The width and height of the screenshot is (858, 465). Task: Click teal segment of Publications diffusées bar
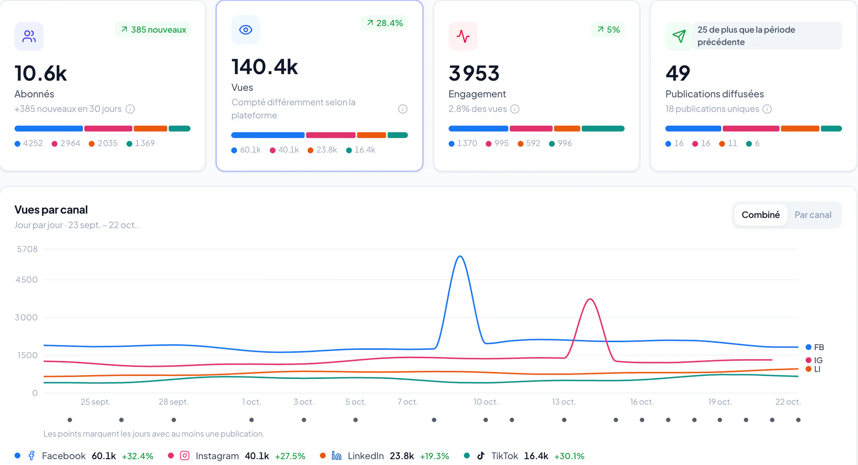pyautogui.click(x=831, y=129)
